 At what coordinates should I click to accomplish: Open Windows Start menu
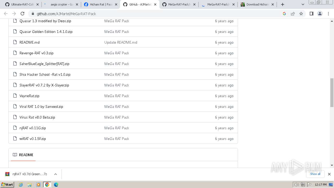click(7, 184)
